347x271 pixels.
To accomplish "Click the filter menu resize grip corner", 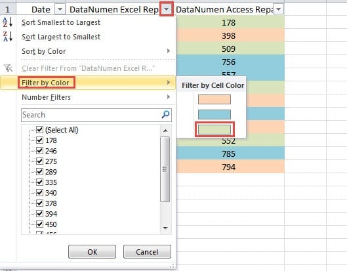I will [x=172, y=266].
